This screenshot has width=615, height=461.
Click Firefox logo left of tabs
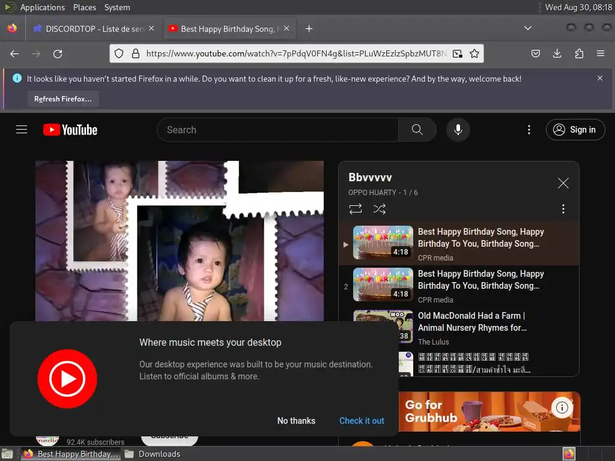pos(12,29)
